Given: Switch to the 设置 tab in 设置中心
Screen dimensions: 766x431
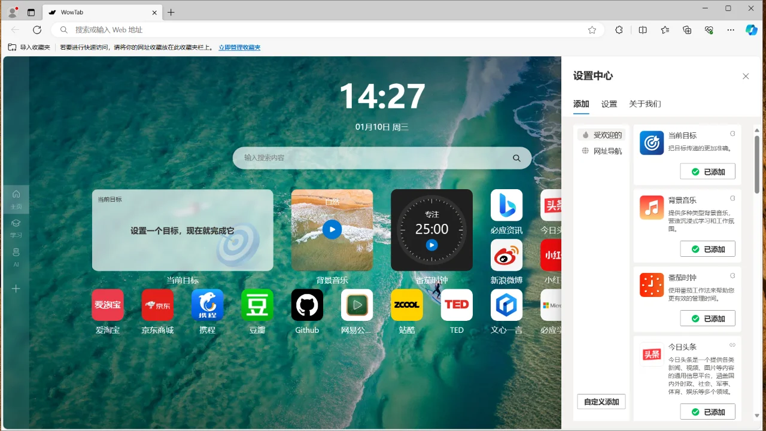Looking at the screenshot, I should [609, 104].
